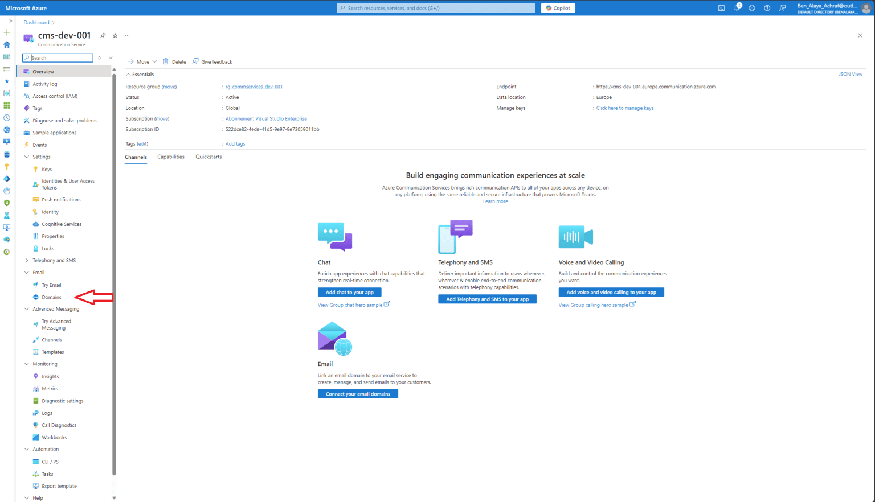Pin cms-dev-001 to dashboard
875x502 pixels.
(103, 35)
